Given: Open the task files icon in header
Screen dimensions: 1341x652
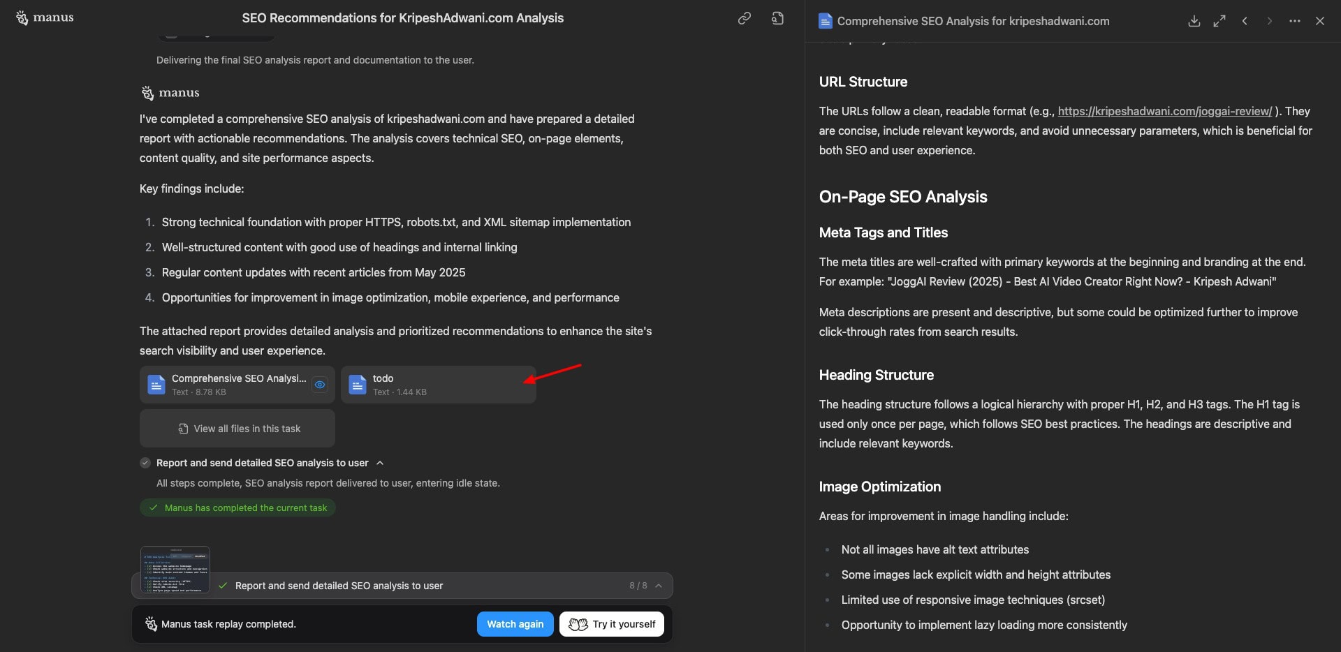Looking at the screenshot, I should 777,18.
